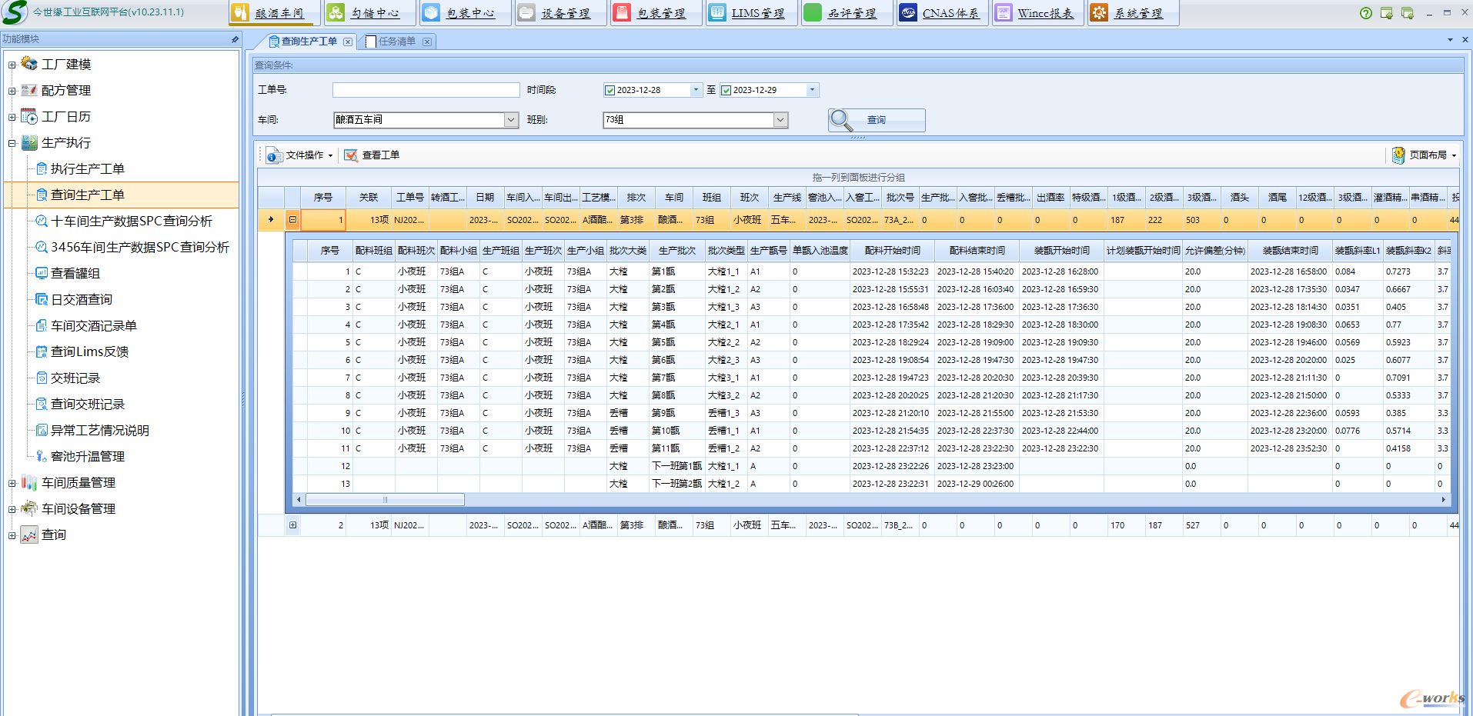This screenshot has width=1473, height=716.
Task: Expand the 工厂日历 tree node
Action: pos(12,118)
